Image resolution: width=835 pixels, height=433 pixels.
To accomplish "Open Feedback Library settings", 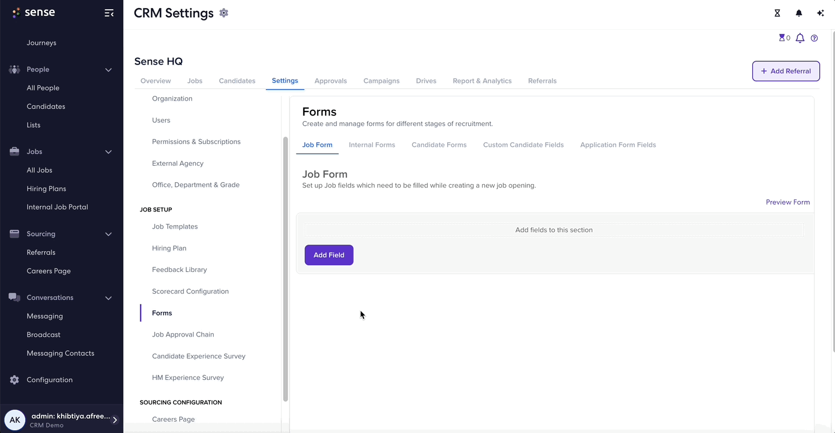I will 179,270.
